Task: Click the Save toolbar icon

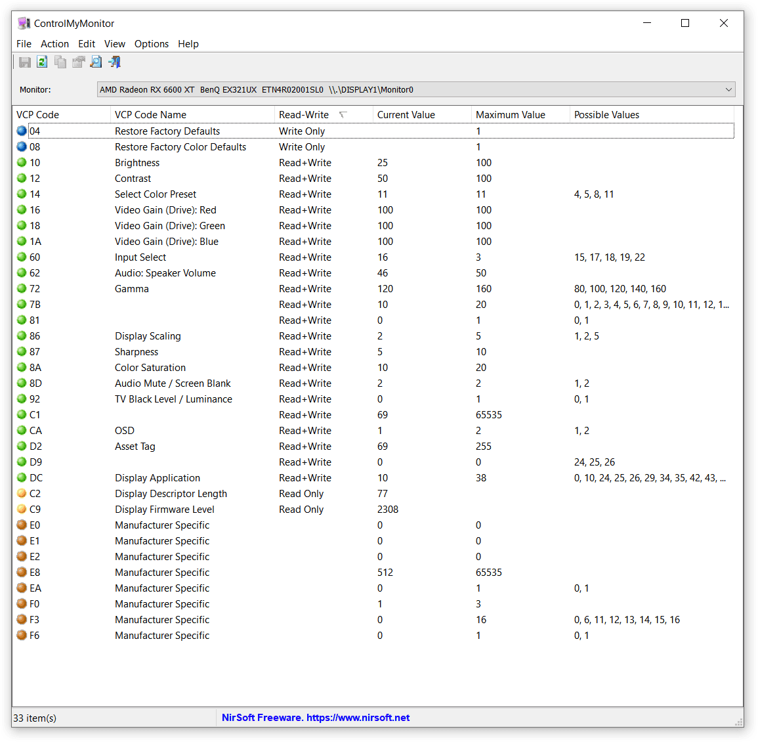Action: click(25, 62)
